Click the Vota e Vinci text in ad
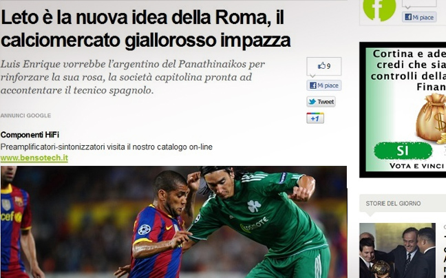 416,166
